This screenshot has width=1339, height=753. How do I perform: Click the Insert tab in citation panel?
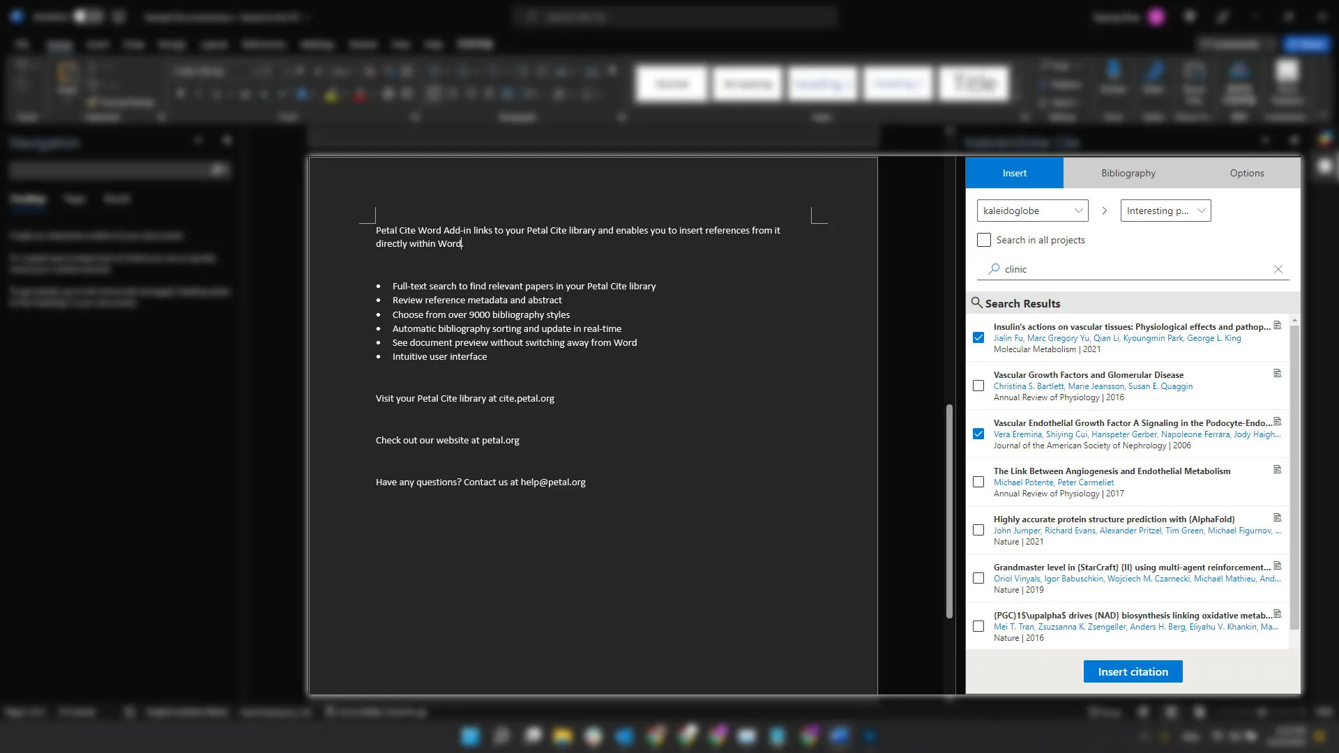pos(1015,173)
